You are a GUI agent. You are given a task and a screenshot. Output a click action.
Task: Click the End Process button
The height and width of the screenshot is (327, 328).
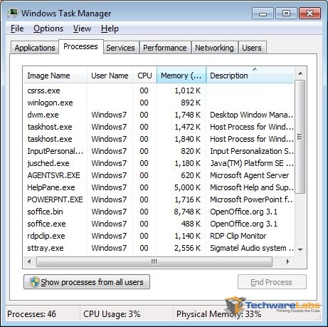pos(272,282)
